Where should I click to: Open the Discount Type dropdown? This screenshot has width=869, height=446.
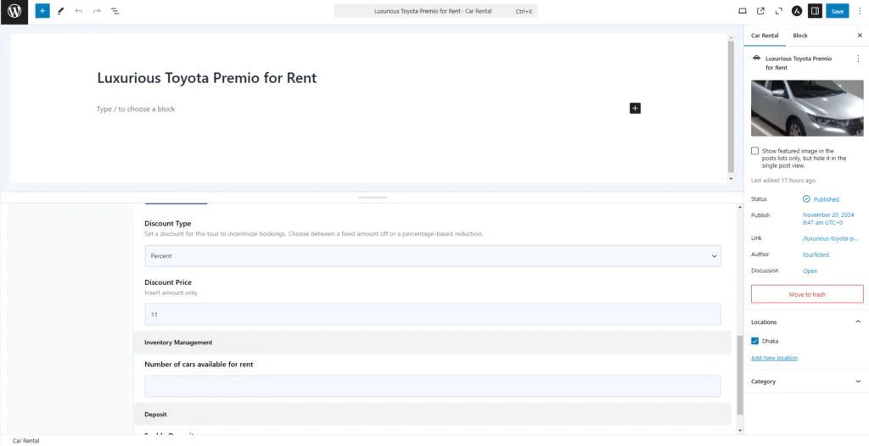click(433, 256)
